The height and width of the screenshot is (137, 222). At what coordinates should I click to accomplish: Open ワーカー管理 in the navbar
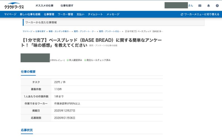65,14
